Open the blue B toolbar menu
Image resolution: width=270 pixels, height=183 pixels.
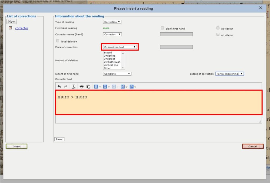(x=98, y=87)
